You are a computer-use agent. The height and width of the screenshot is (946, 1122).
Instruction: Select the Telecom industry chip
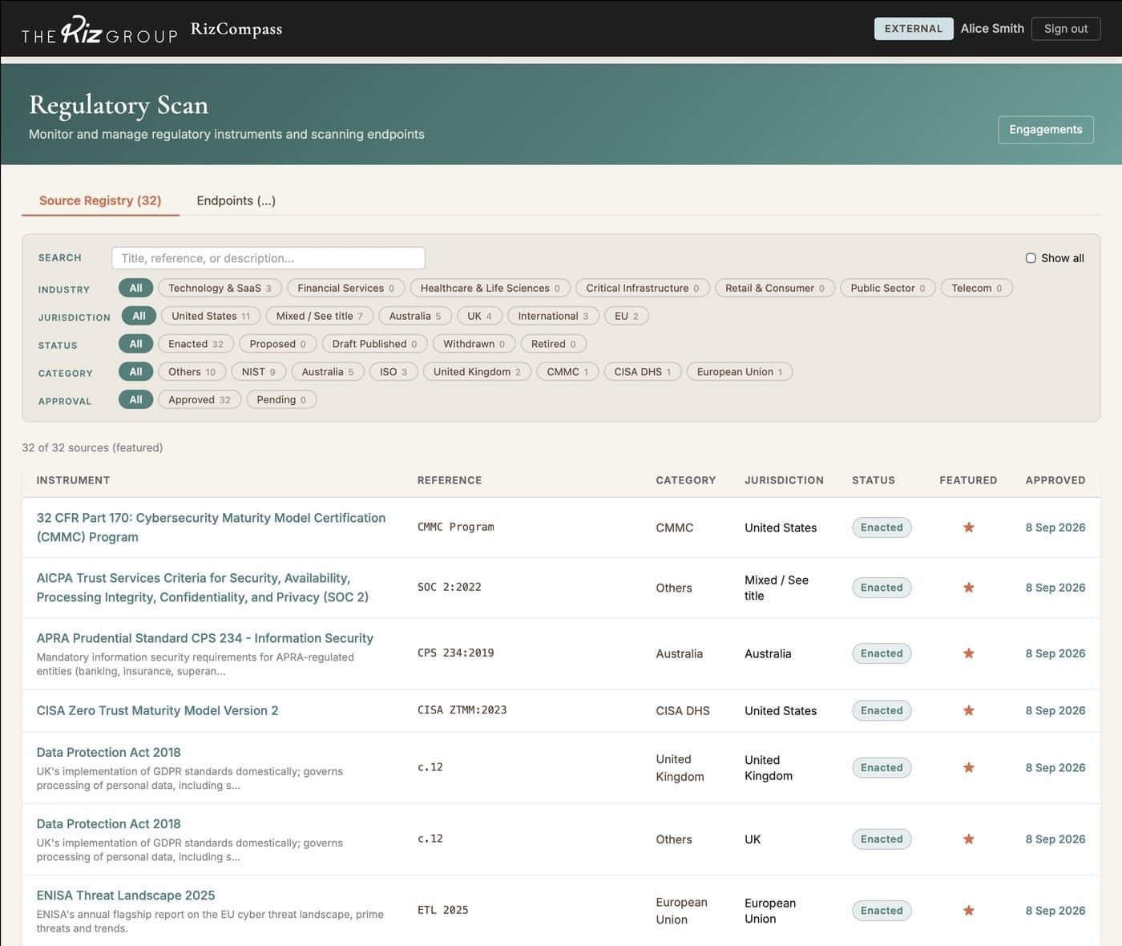point(977,288)
